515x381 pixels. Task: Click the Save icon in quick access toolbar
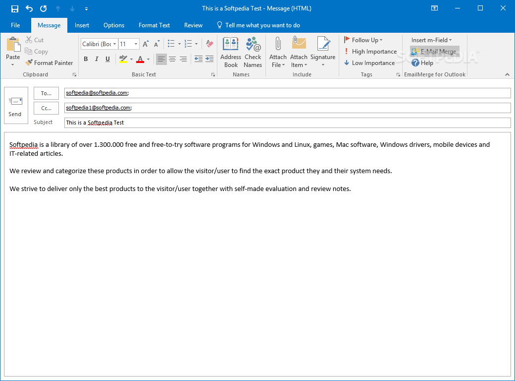(x=15, y=8)
